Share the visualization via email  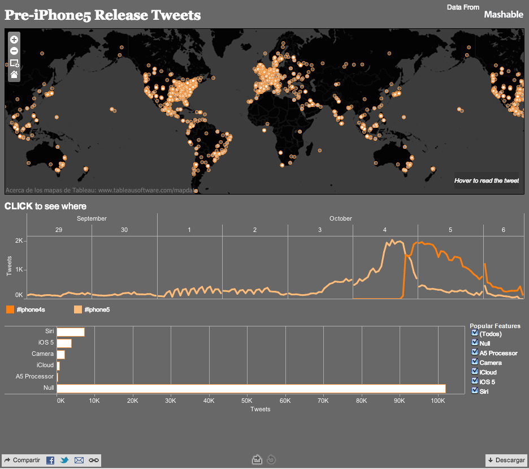79,460
